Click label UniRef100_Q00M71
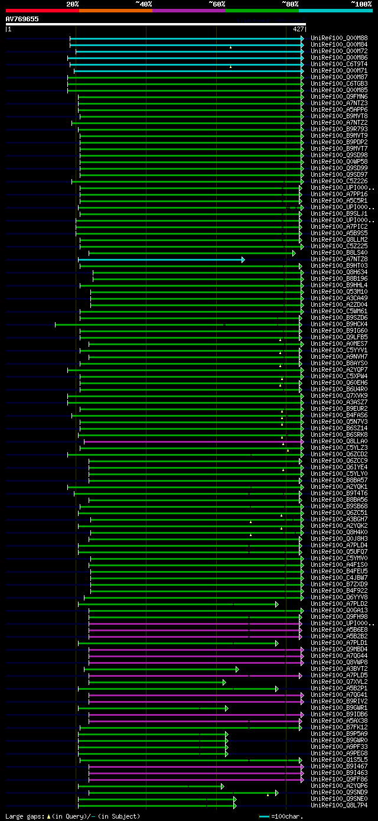The image size is (378, 821). click(339, 71)
